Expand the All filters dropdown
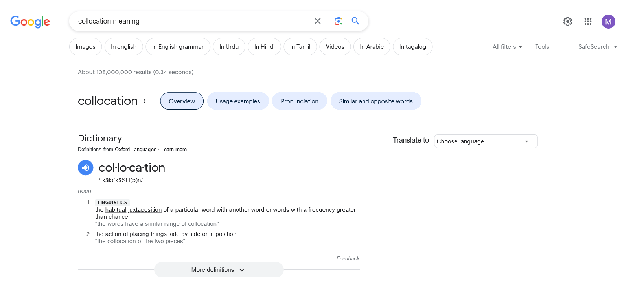 [x=507, y=47]
